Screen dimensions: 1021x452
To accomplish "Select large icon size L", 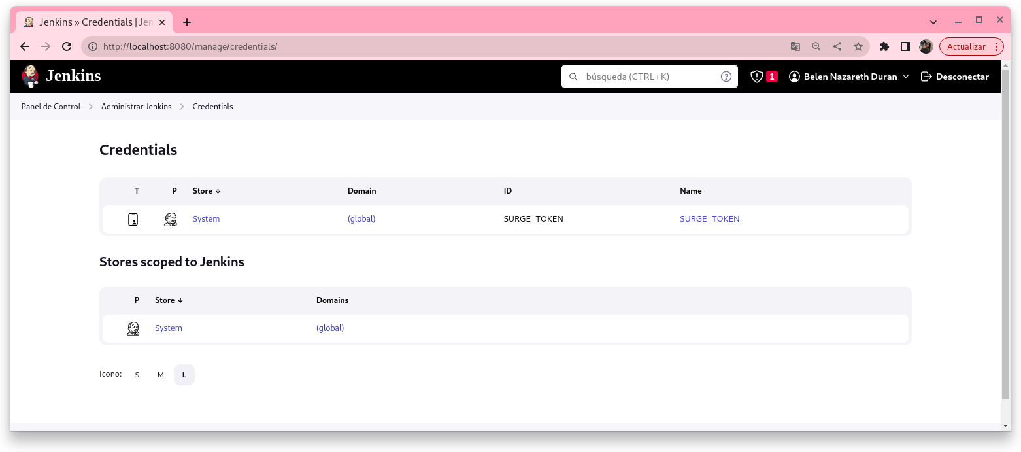I will 184,375.
